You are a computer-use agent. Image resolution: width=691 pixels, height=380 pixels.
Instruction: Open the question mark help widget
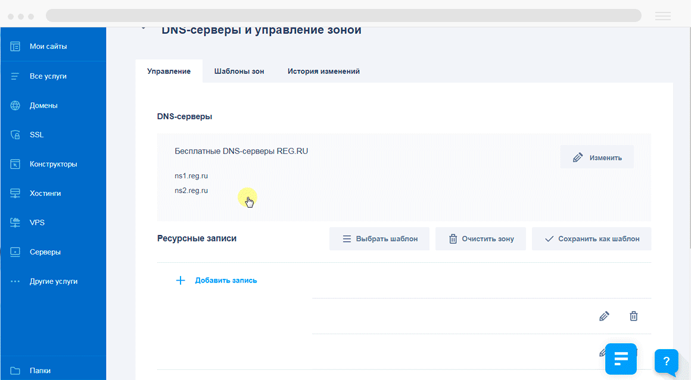pos(667,362)
